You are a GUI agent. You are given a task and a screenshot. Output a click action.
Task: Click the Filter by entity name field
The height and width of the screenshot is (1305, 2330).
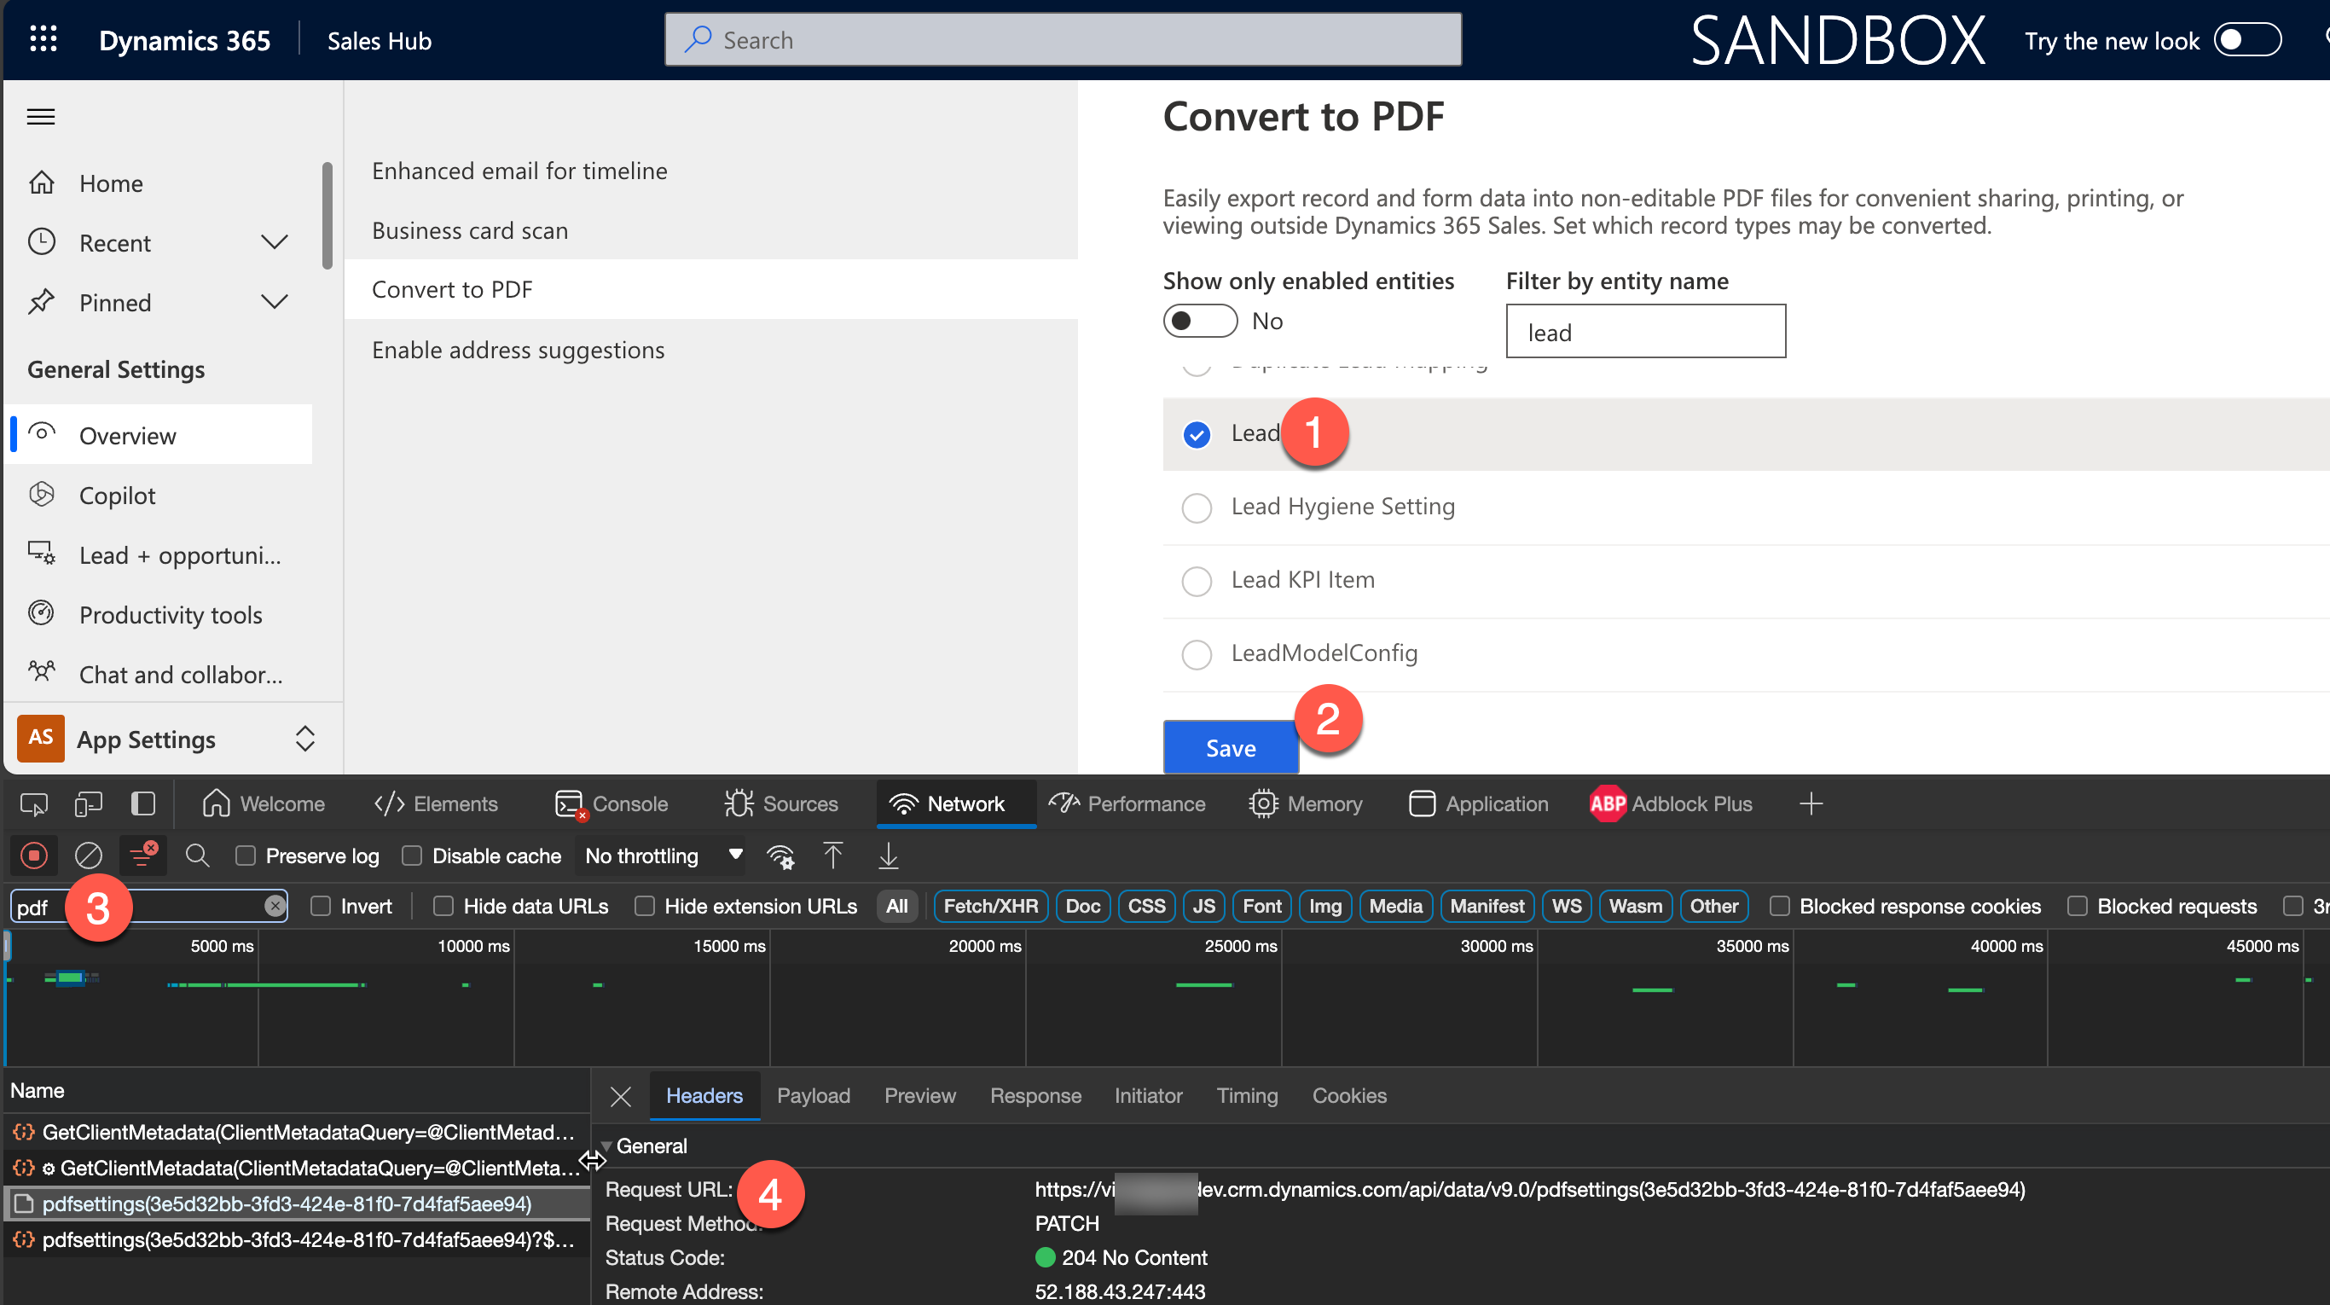[x=1645, y=332]
